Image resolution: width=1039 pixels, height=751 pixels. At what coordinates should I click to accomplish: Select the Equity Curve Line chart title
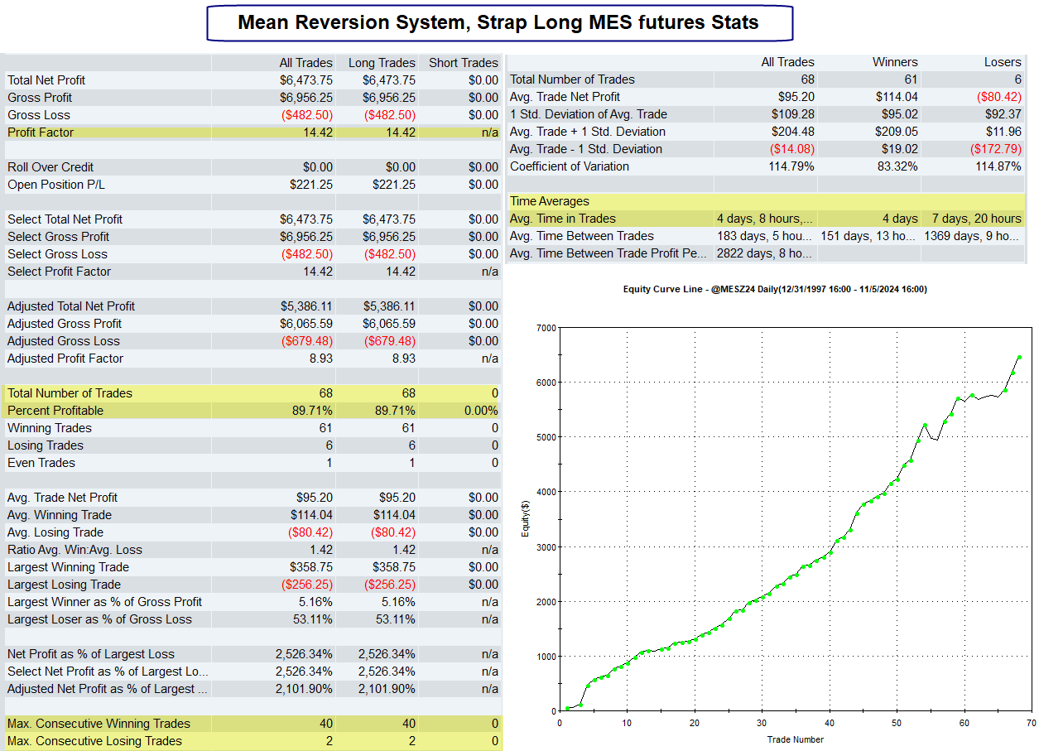point(774,289)
